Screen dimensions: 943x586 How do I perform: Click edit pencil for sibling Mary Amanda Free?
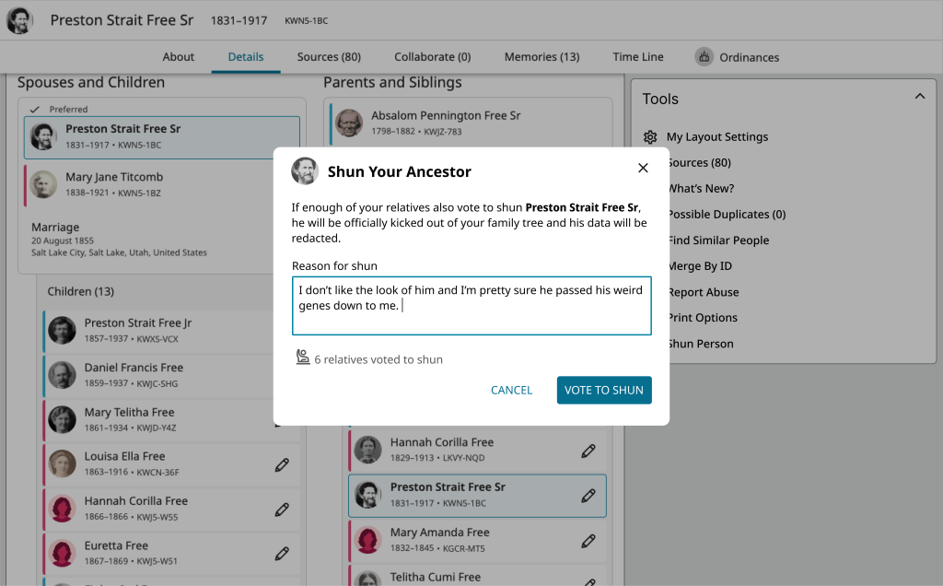click(588, 540)
